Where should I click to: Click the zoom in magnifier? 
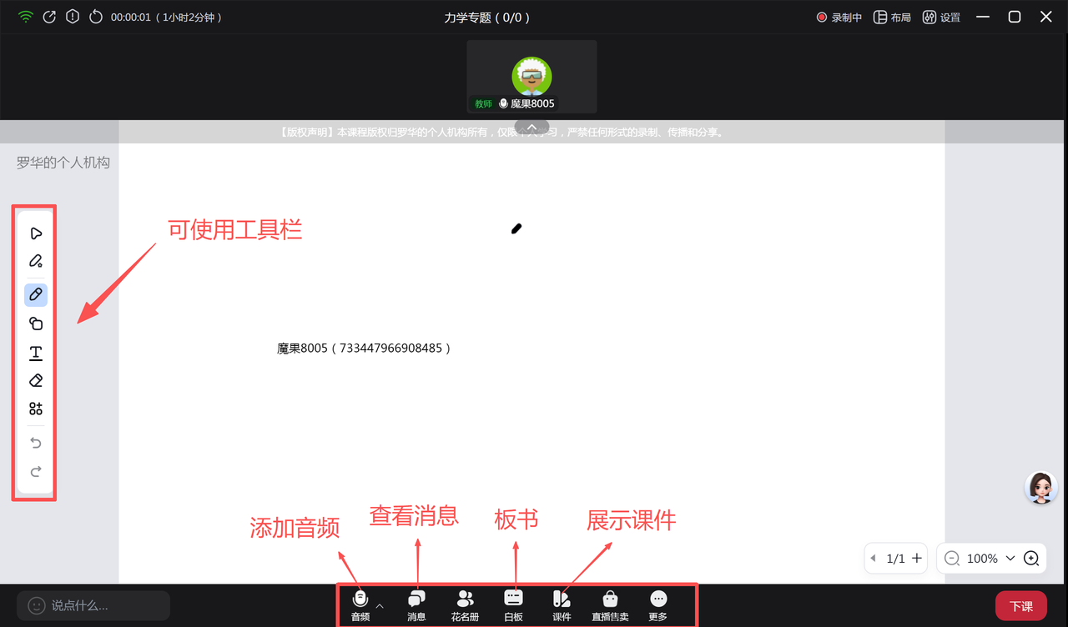tap(1031, 559)
